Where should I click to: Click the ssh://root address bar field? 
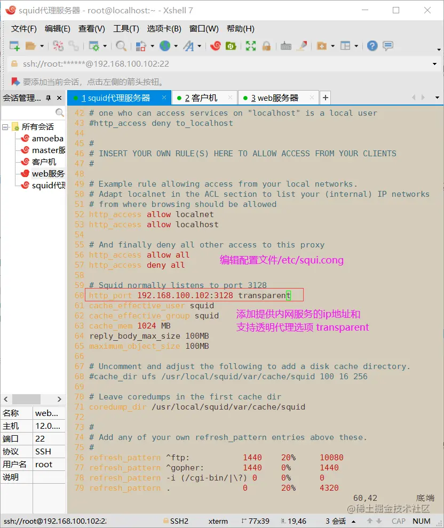tap(219, 64)
